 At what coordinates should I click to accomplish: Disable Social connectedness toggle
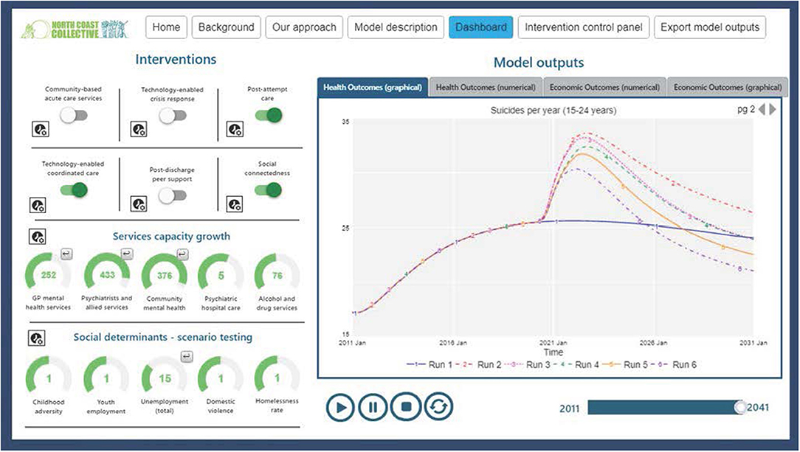click(269, 190)
